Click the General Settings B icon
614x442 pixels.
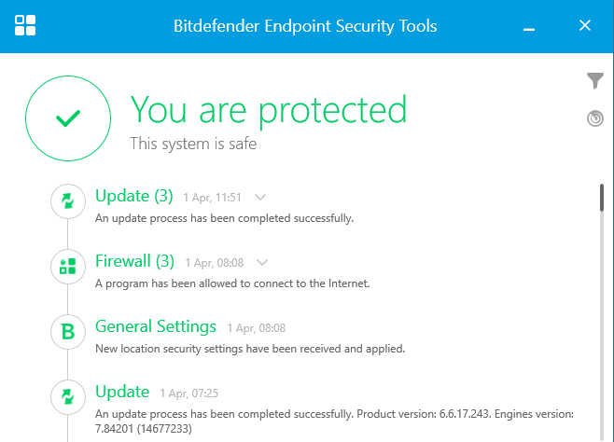[67, 332]
